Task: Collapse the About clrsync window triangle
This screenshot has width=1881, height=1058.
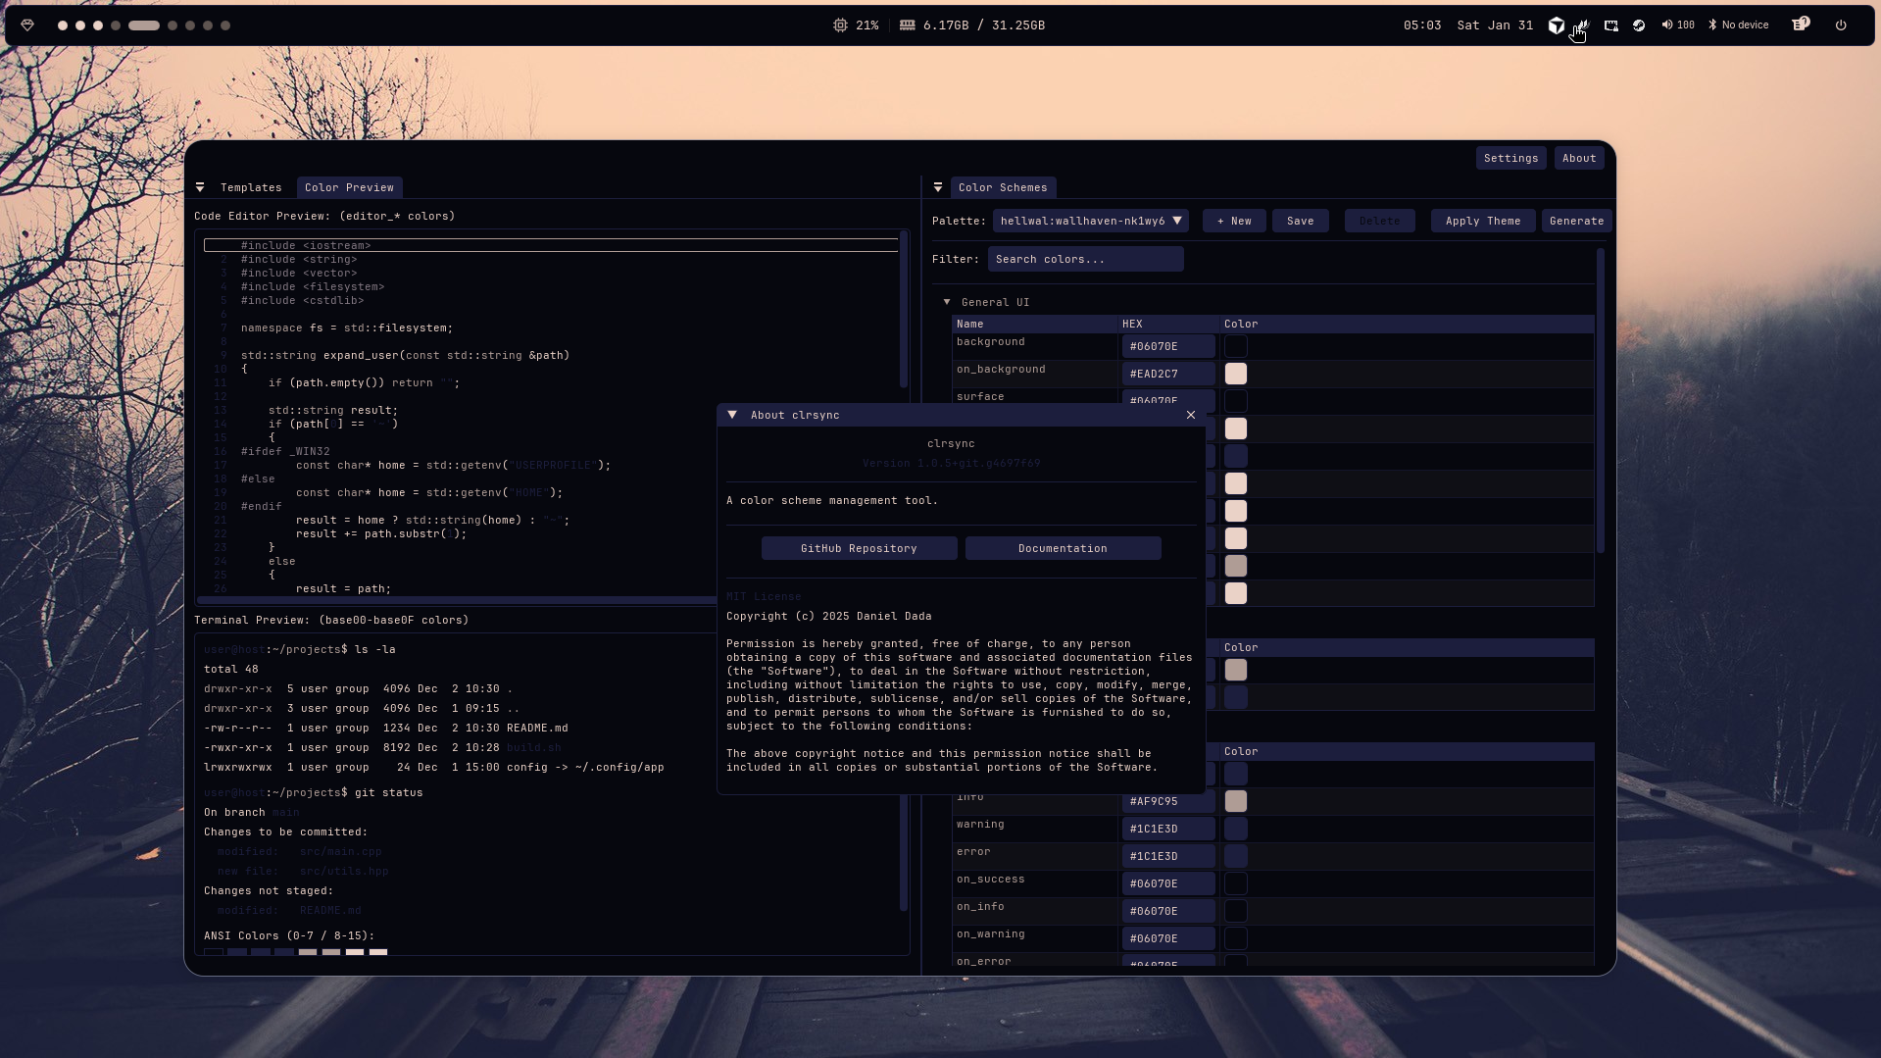Action: (x=732, y=415)
